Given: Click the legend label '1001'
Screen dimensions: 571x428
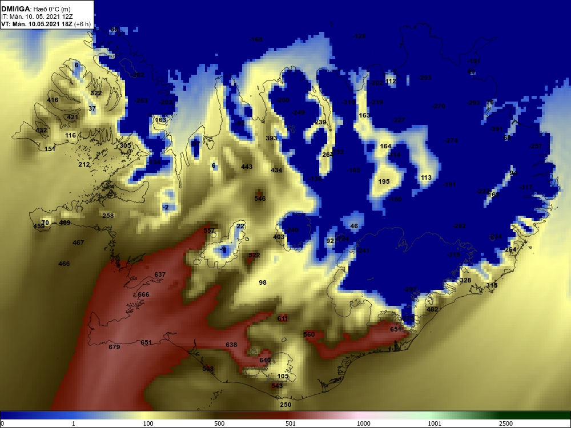Looking at the screenshot, I should pyautogui.click(x=434, y=423).
